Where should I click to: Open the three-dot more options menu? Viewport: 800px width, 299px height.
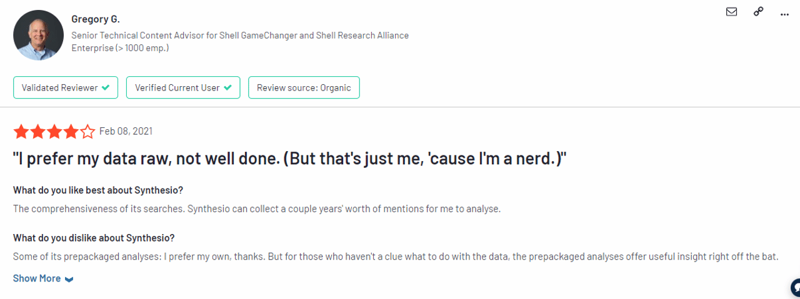(785, 12)
